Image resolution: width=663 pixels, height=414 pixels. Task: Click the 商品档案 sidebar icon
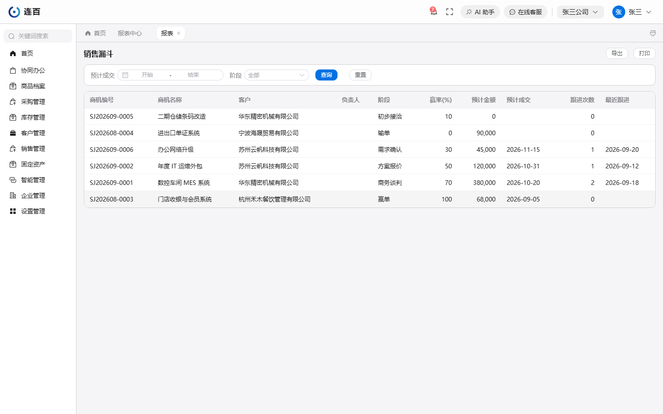click(x=13, y=86)
